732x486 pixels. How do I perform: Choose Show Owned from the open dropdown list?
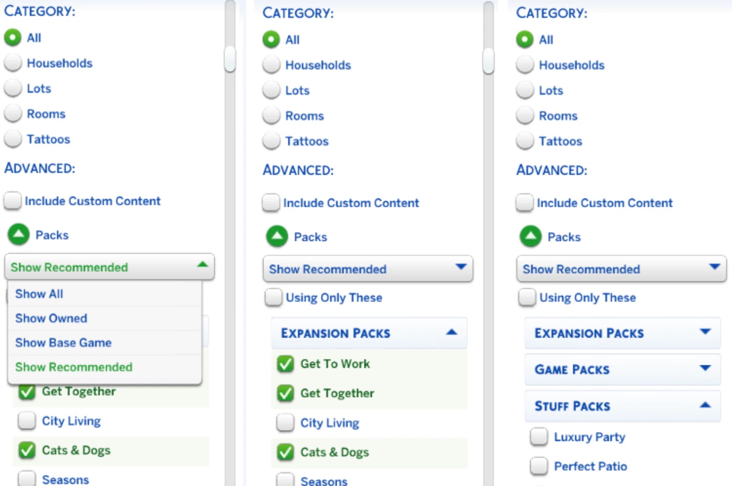(x=51, y=318)
